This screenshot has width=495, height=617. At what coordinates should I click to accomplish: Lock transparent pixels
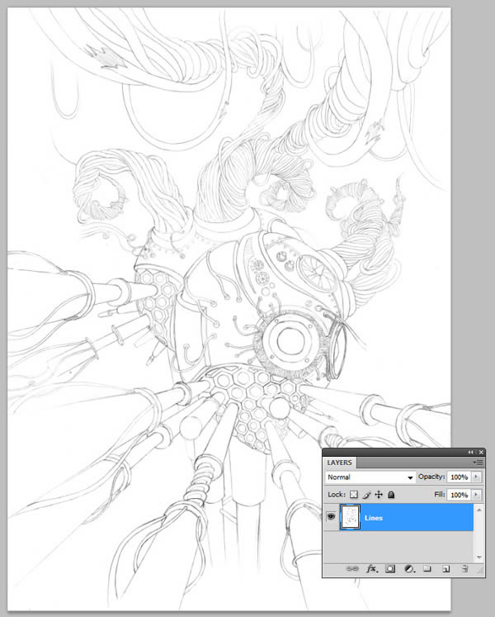pyautogui.click(x=354, y=495)
